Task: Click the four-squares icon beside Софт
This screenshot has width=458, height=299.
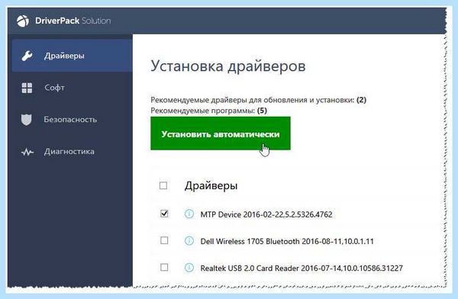Action: coord(27,88)
